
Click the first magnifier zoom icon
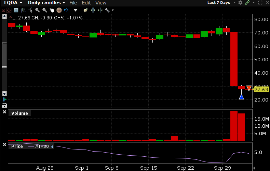[37, 10]
